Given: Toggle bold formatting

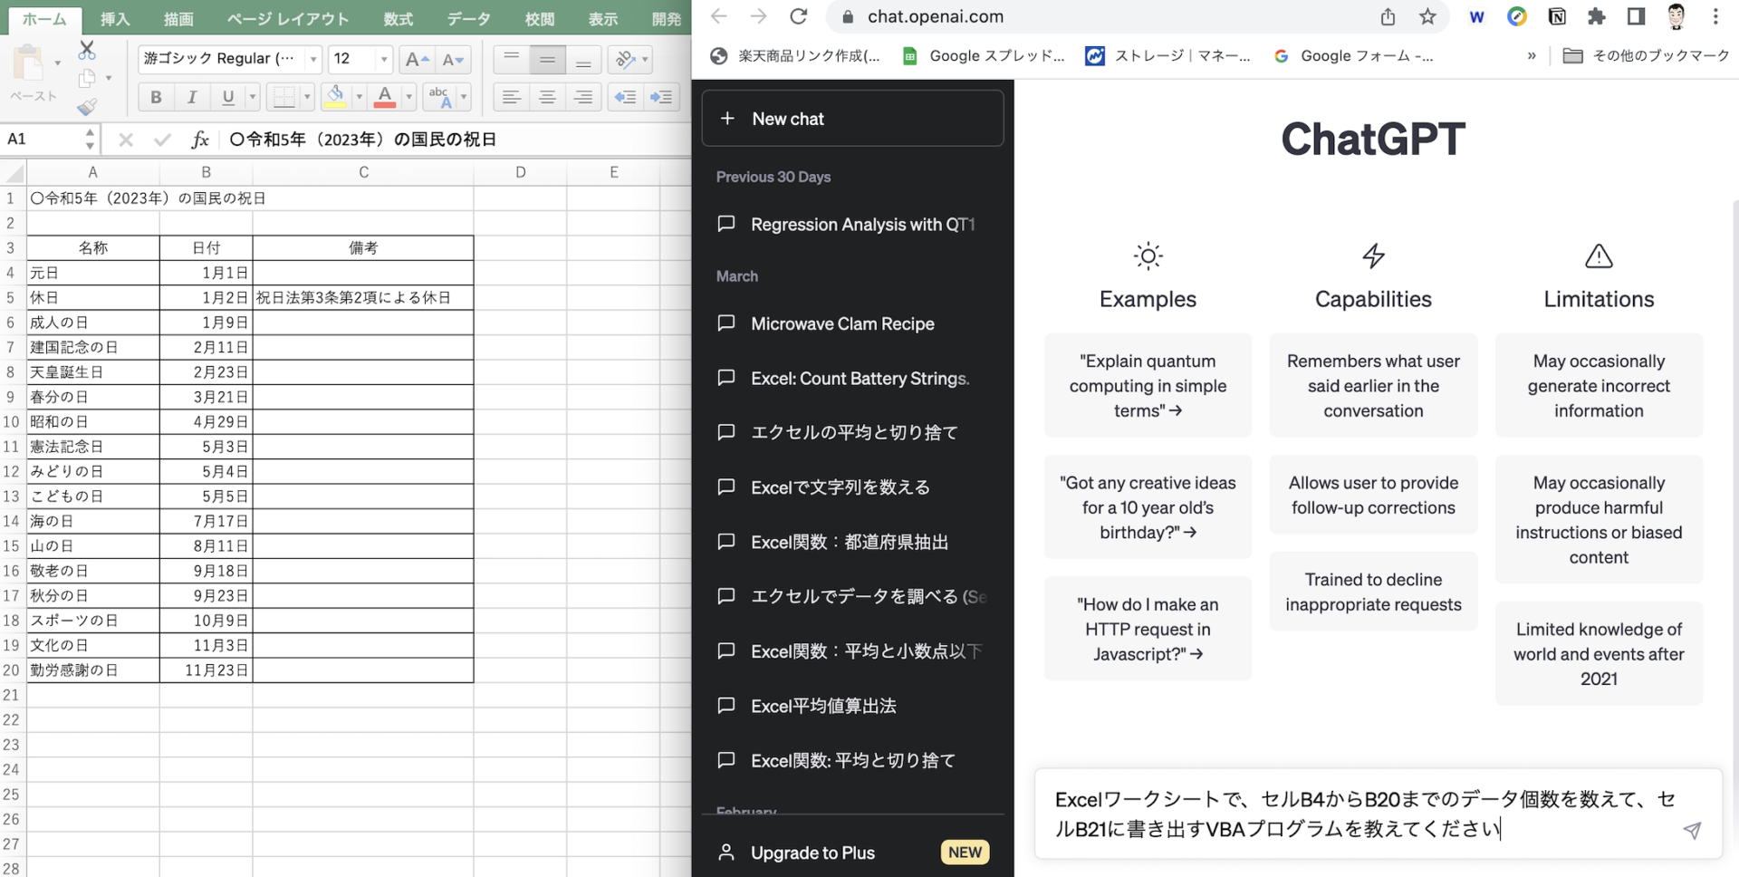Looking at the screenshot, I should click(x=156, y=97).
